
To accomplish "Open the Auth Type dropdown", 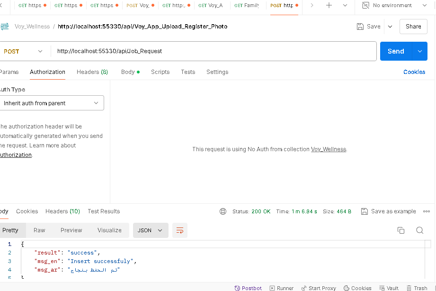I will pos(51,103).
